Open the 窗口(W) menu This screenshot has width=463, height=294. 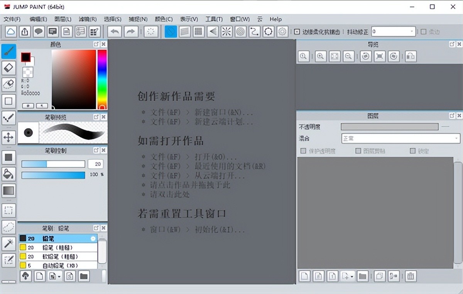[x=239, y=19]
